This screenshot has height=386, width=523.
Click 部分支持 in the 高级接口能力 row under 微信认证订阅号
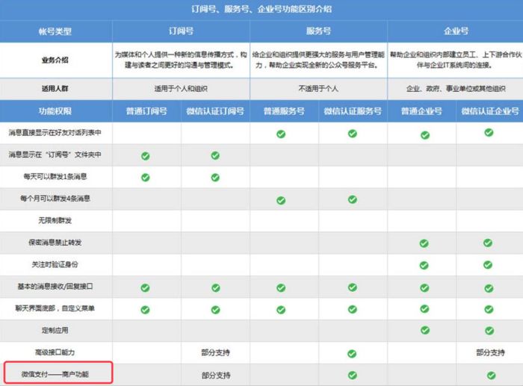(x=215, y=352)
